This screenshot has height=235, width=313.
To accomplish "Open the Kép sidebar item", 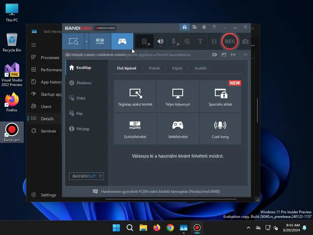I will point(87,113).
